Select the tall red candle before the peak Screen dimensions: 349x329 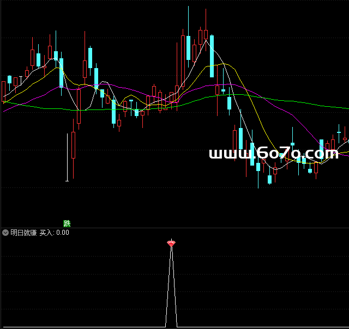click(x=182, y=60)
